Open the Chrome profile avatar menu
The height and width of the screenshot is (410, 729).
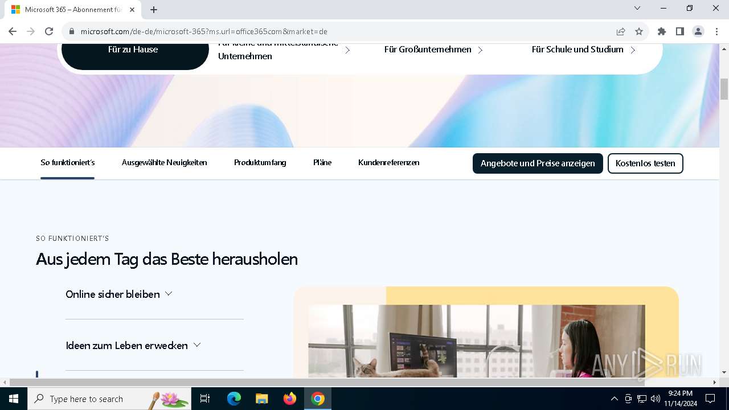coord(698,31)
